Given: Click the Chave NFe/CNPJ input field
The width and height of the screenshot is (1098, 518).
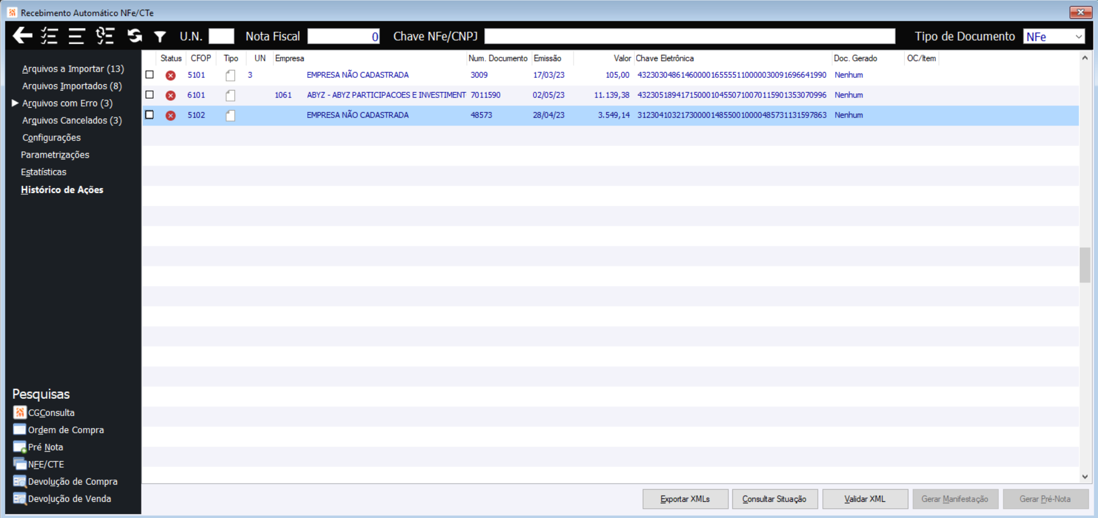Looking at the screenshot, I should click(690, 36).
